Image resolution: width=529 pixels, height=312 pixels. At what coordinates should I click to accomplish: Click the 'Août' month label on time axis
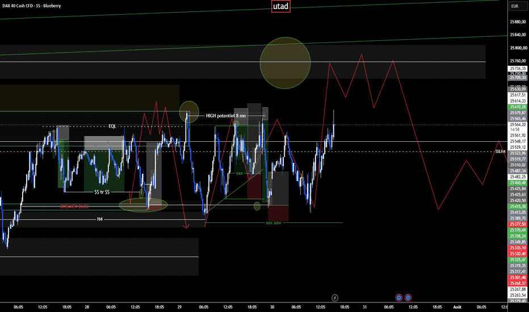pos(457,307)
